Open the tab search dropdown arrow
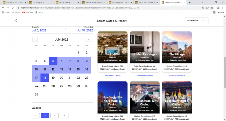The width and height of the screenshot is (226, 121). point(202,2)
